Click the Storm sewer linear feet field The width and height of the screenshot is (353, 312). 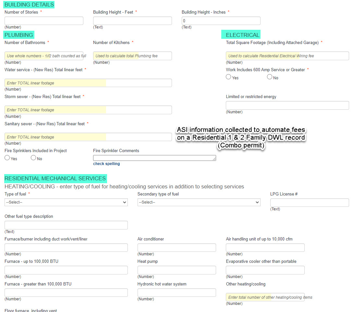point(88,110)
